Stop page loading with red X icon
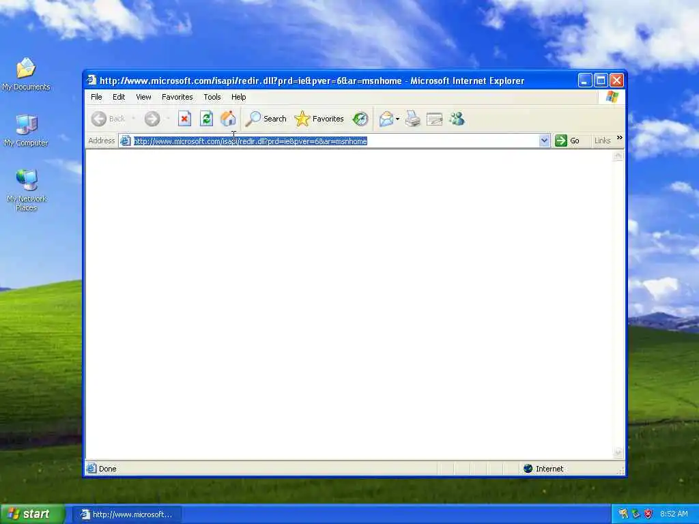Image resolution: width=699 pixels, height=524 pixels. click(184, 119)
